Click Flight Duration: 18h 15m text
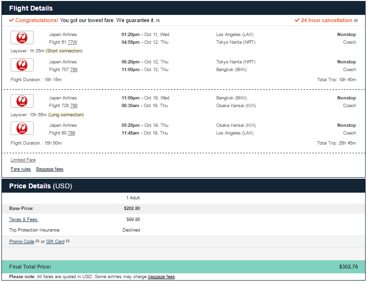Viewport: 368px width, 282px height. [36, 80]
